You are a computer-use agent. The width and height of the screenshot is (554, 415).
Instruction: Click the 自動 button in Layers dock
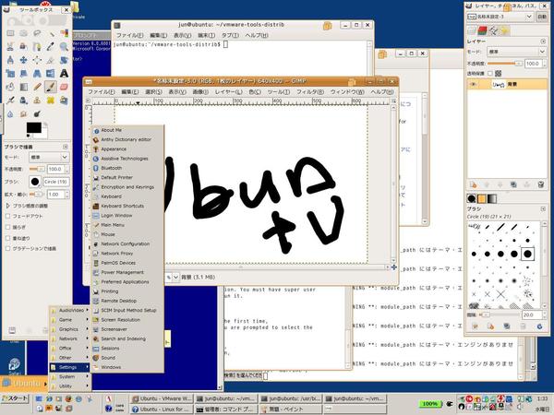(540, 16)
